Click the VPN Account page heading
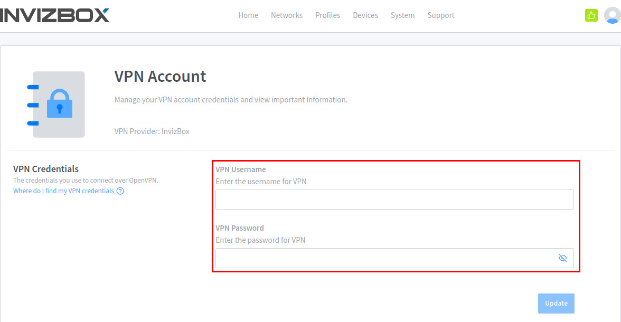 pyautogui.click(x=160, y=77)
